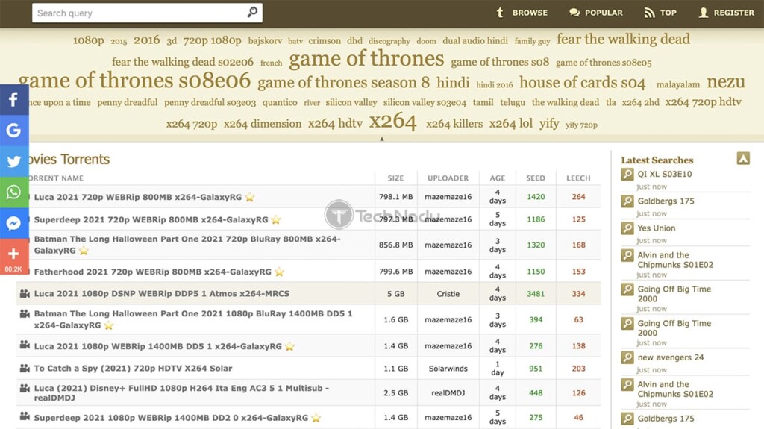Click the '1080p' tag

(x=88, y=40)
